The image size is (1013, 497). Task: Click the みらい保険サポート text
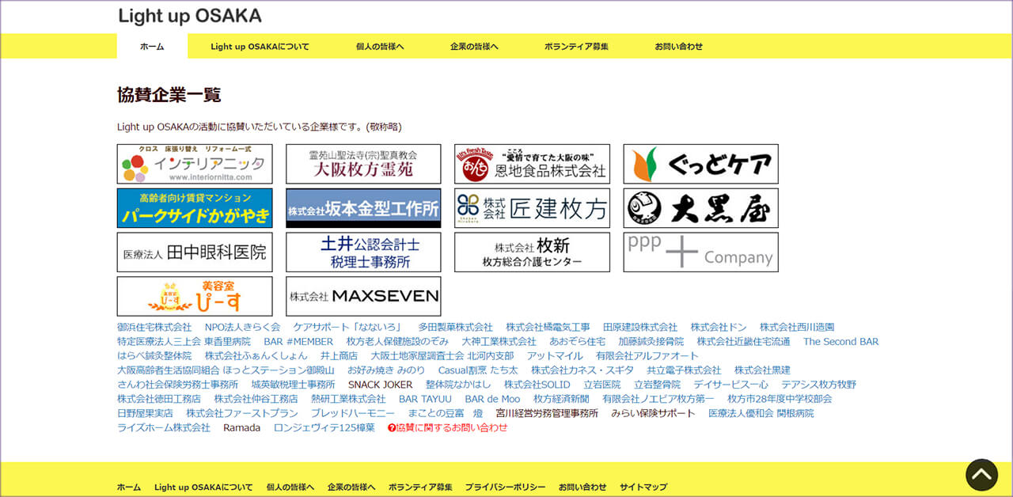point(653,413)
